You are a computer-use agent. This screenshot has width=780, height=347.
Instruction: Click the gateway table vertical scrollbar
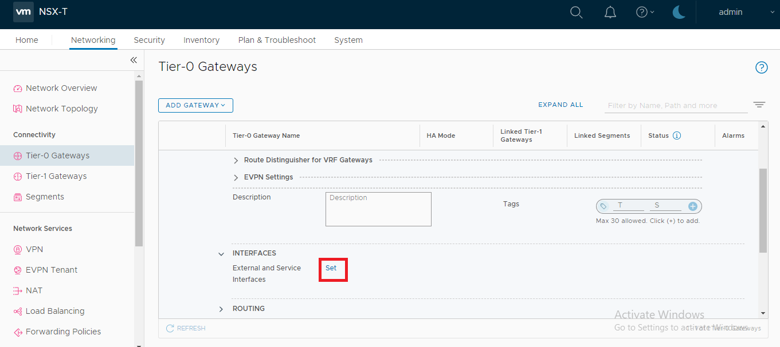(763, 210)
